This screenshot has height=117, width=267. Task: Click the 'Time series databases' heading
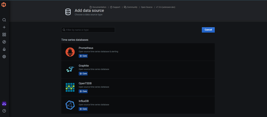tap(75, 40)
